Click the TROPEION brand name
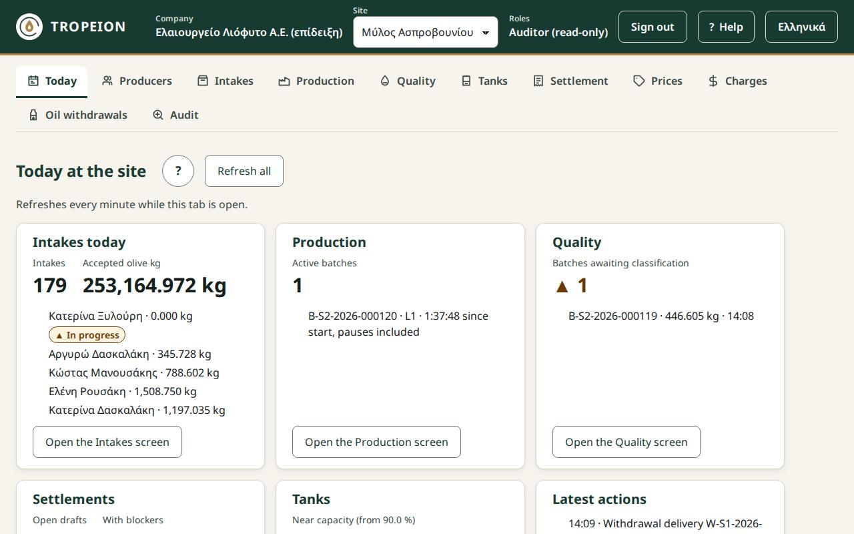The image size is (854, 534). click(88, 27)
